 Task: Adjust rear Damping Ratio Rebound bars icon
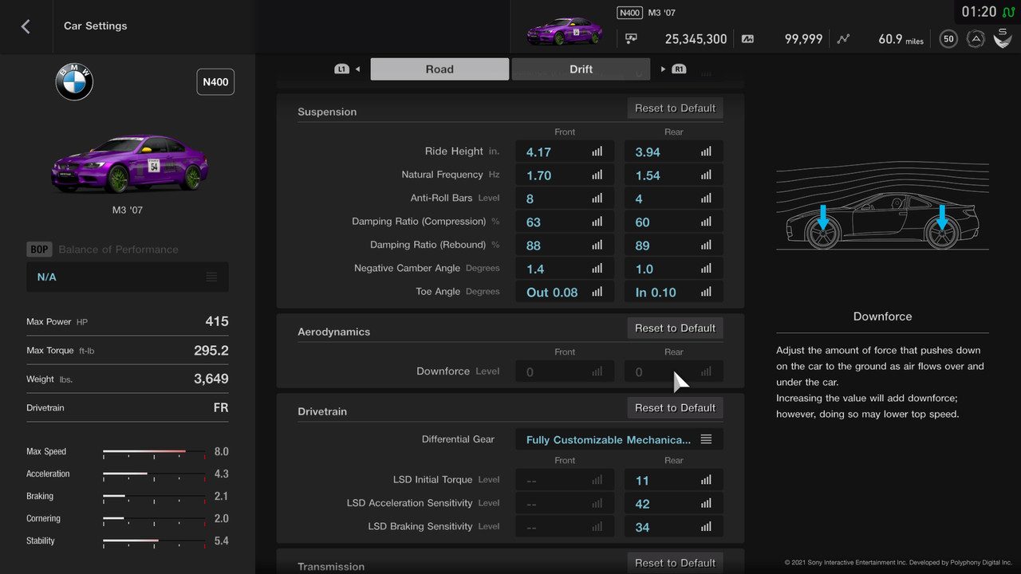pyautogui.click(x=706, y=245)
